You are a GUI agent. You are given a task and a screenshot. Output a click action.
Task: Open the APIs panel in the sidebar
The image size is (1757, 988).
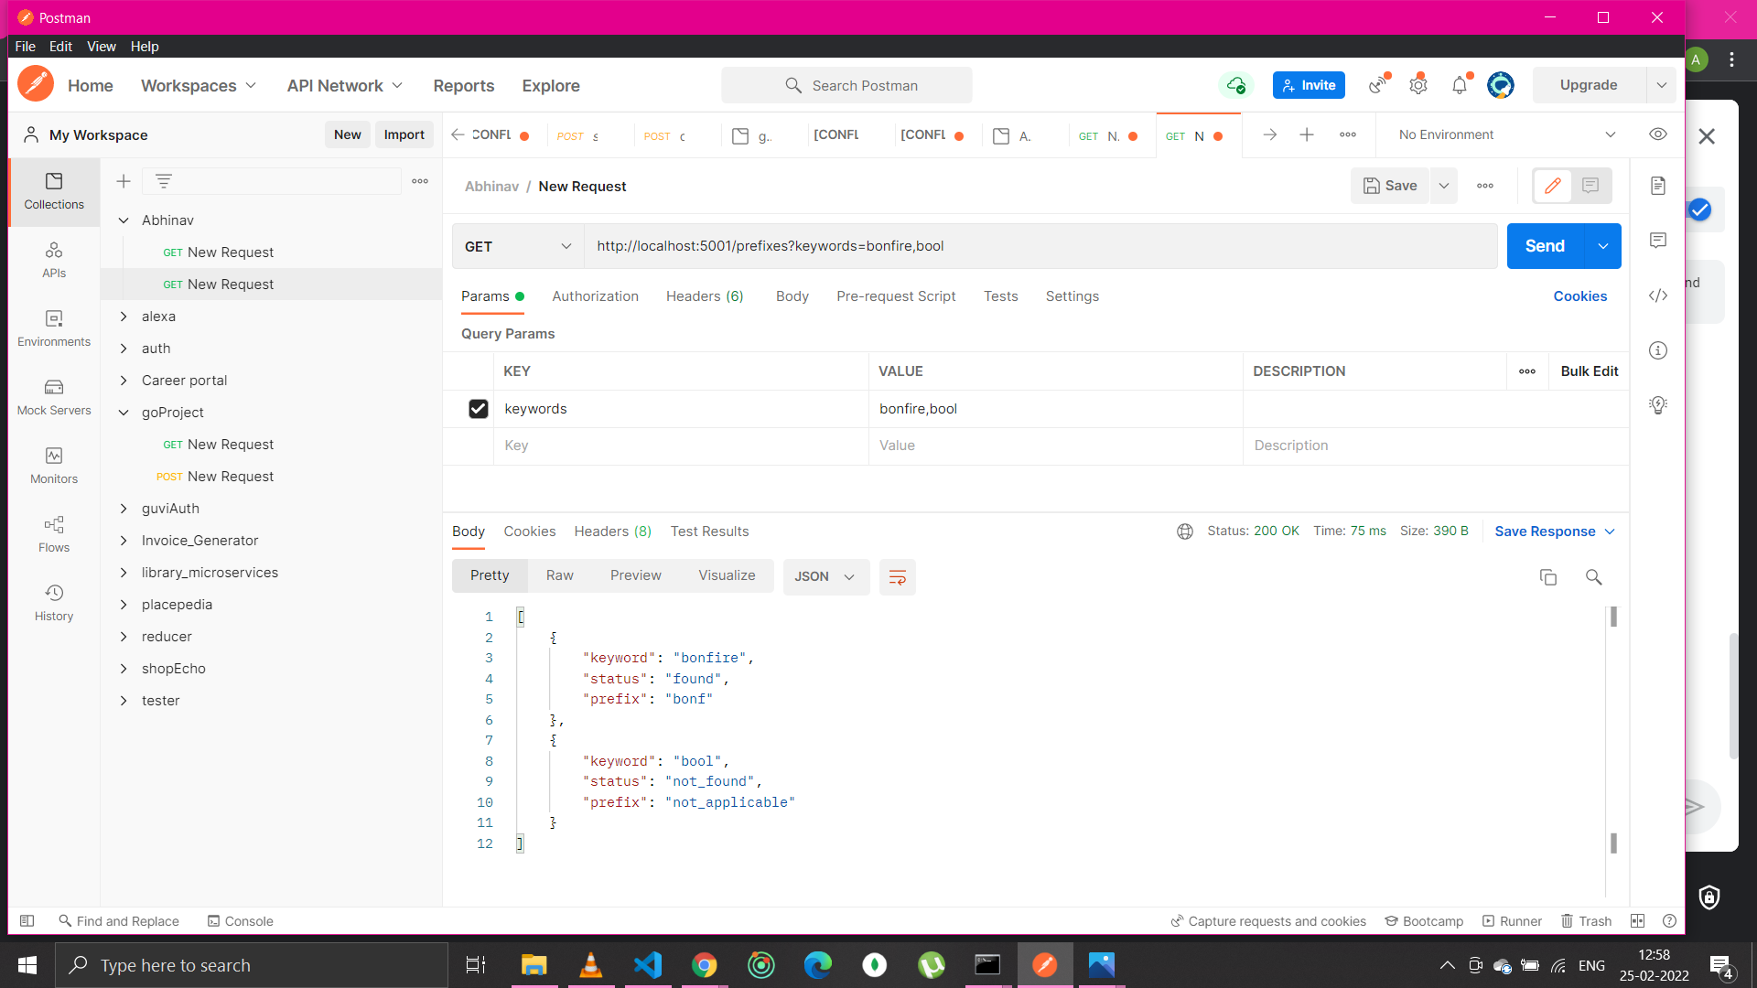coord(53,259)
